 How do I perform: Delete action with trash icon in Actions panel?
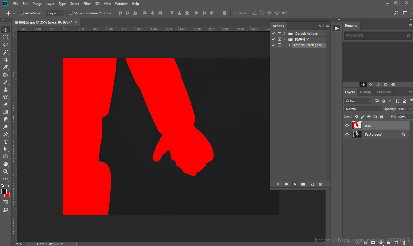[x=321, y=184]
